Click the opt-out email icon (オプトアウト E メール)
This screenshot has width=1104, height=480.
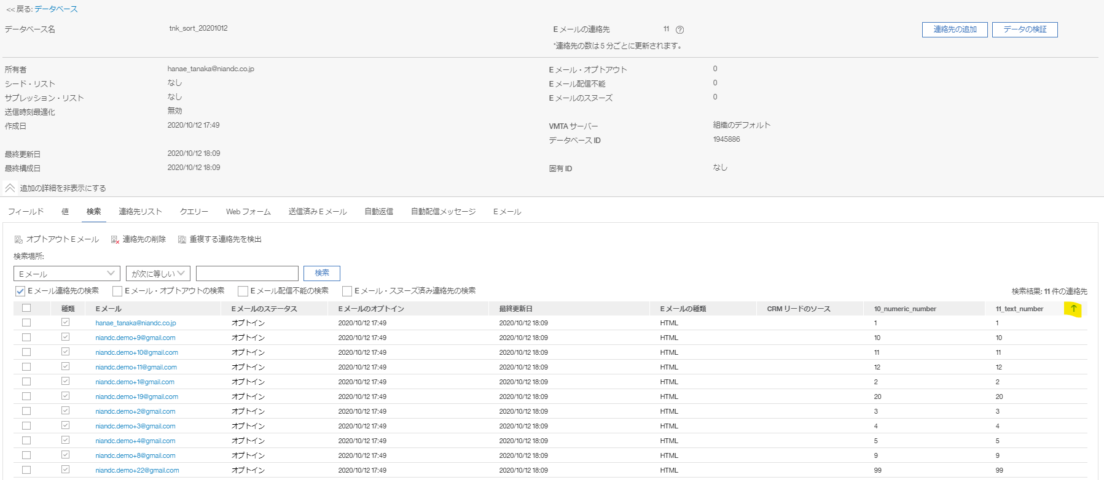click(x=18, y=239)
